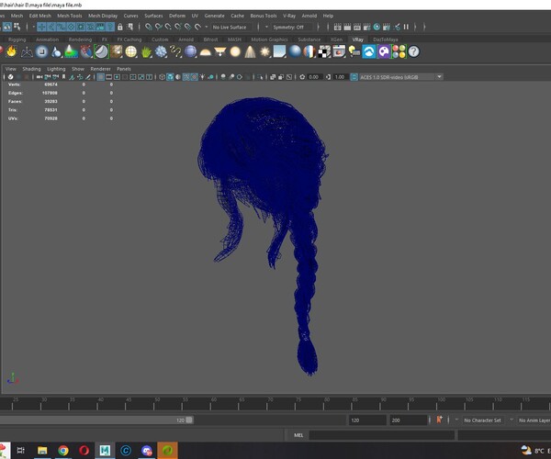
Task: Click the MEL command line input field
Action: 382,435
